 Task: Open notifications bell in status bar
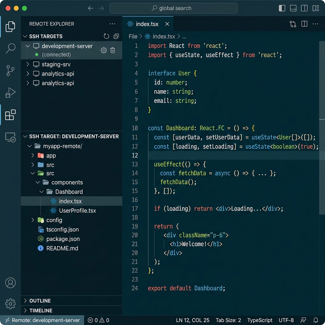click(x=316, y=320)
